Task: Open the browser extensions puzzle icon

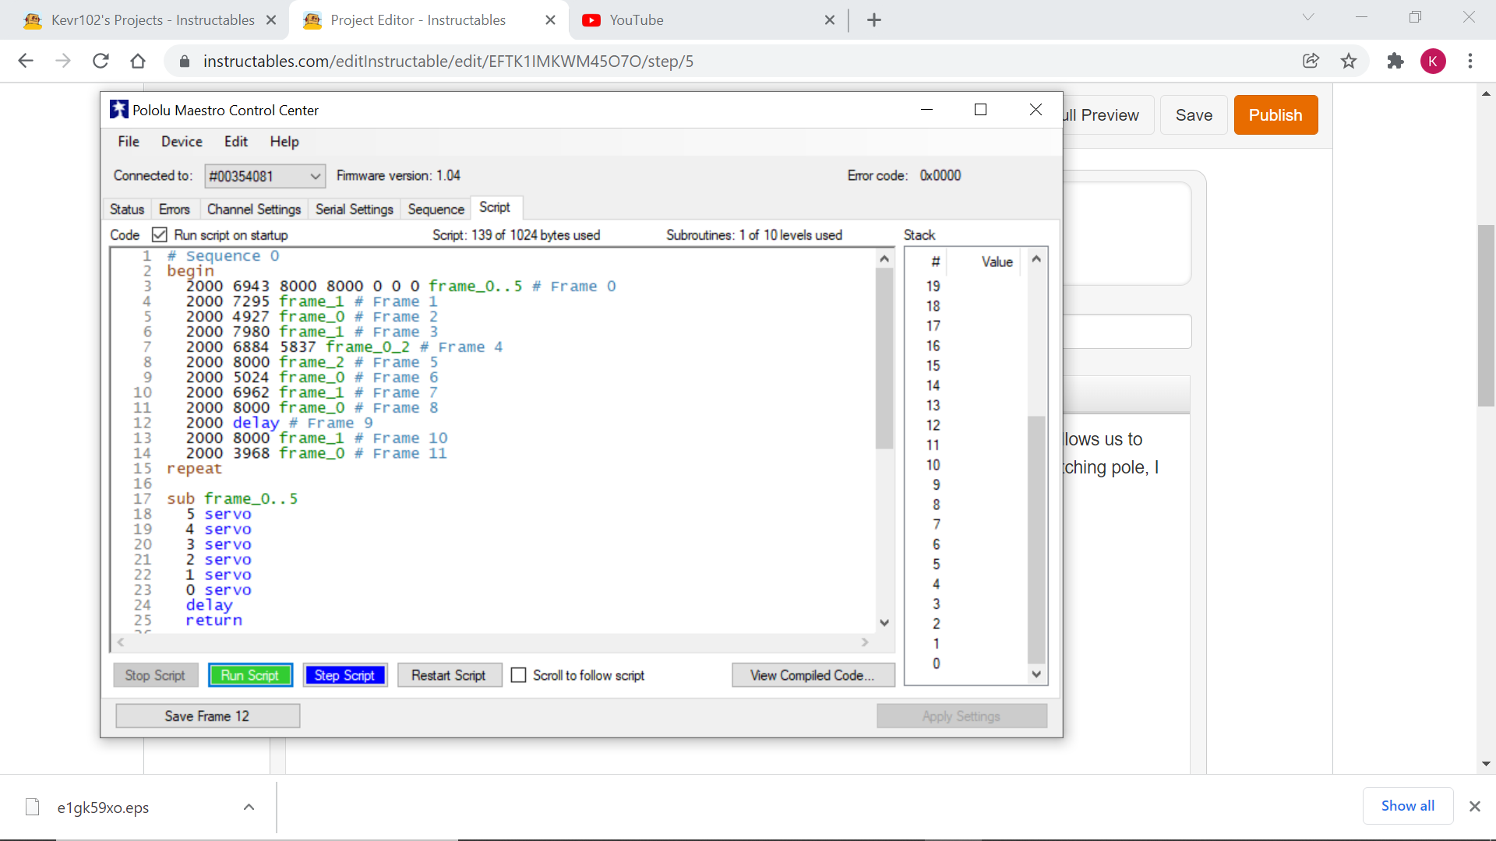Action: [1395, 61]
